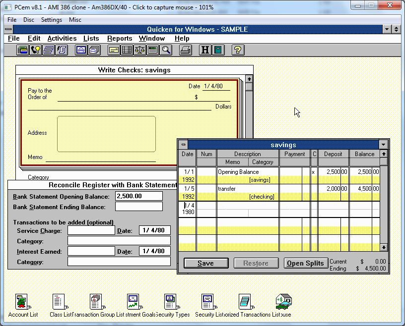This screenshot has height=326, width=405.
Task: Click Quicken title bar minimize down arrow
Action: [387, 29]
